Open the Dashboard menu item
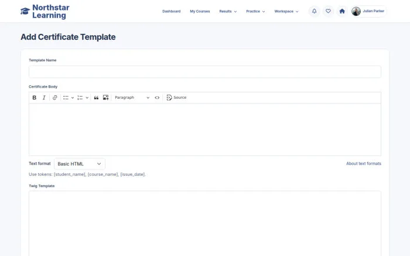Viewport: 410px width, 256px height. pos(171,11)
